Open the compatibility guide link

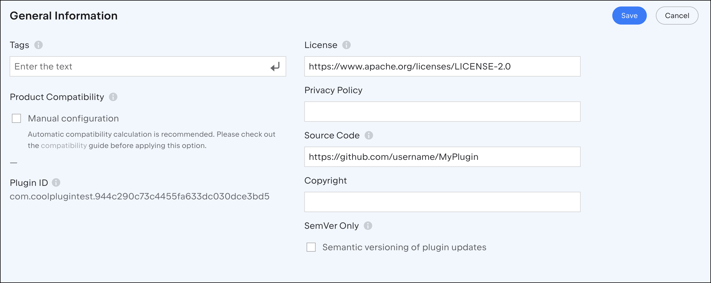point(64,145)
